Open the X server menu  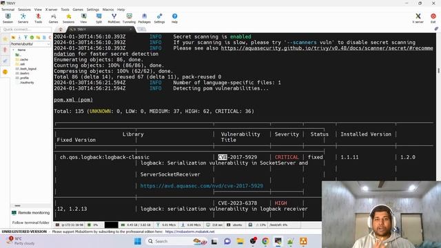point(51,10)
